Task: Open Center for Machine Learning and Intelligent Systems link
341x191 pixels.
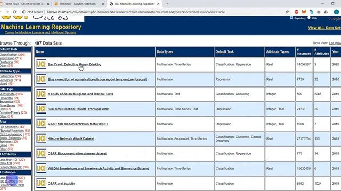Action: (x=40, y=32)
